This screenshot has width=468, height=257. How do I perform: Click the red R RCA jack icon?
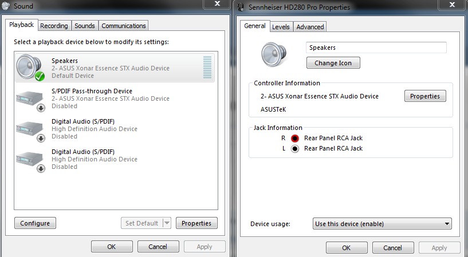point(294,139)
